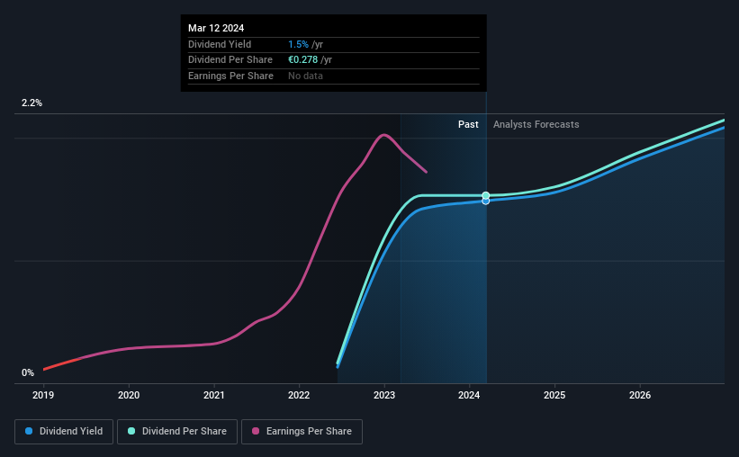
Task: Click the 2021 x-axis label
Action: (214, 395)
